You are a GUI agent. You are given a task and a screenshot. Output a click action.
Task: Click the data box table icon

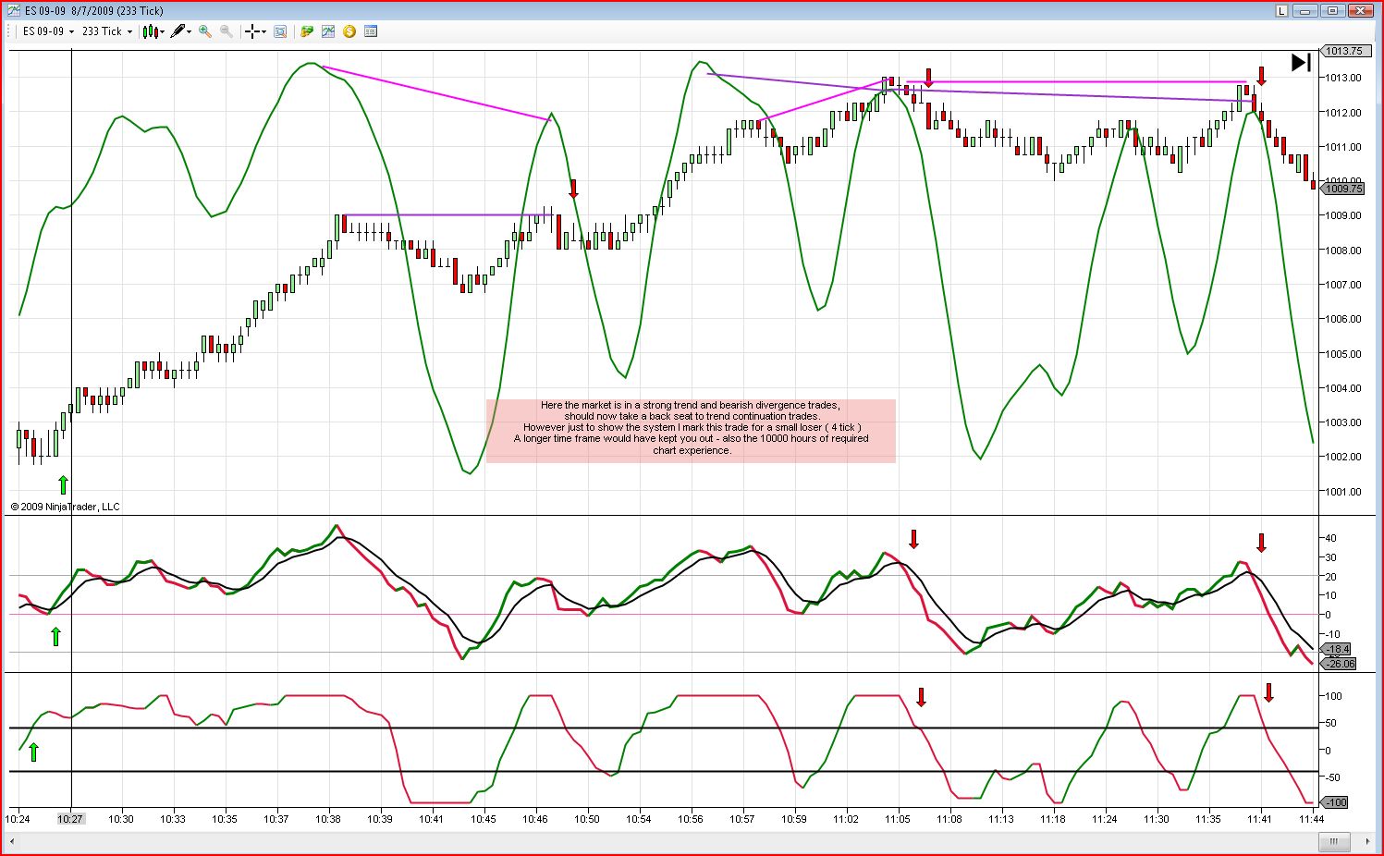pyautogui.click(x=371, y=31)
